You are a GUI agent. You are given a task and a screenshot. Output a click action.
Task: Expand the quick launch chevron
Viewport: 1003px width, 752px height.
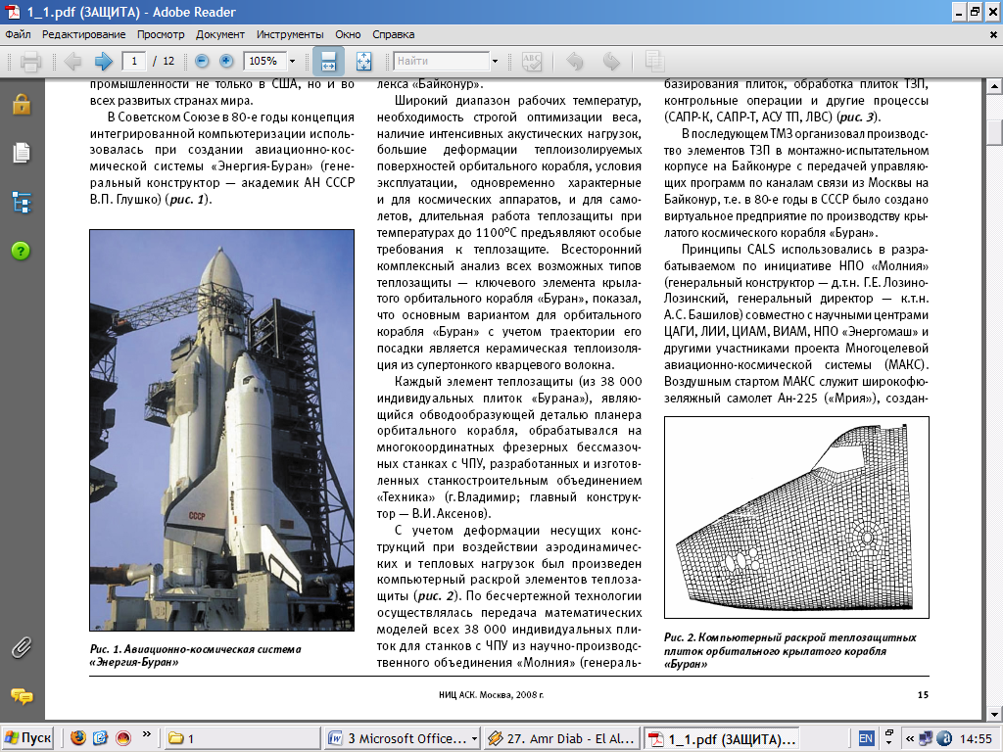[x=147, y=734]
